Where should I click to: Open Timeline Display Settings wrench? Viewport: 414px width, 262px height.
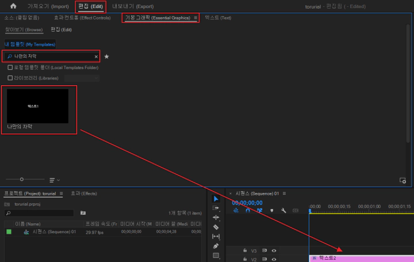283,210
